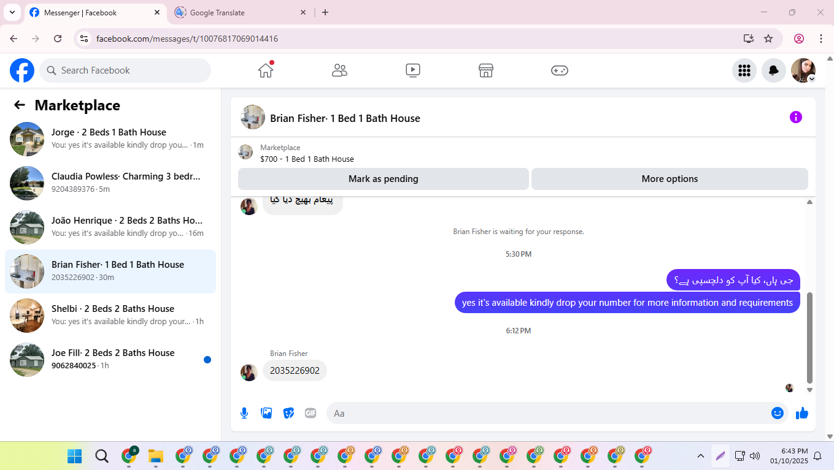The image size is (834, 470).
Task: Choose a GIF icon
Action: pos(311,413)
